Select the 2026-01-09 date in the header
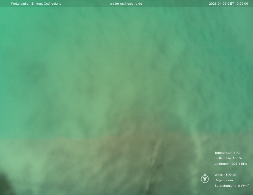Viewport: 253px width, 195px height. point(218,4)
